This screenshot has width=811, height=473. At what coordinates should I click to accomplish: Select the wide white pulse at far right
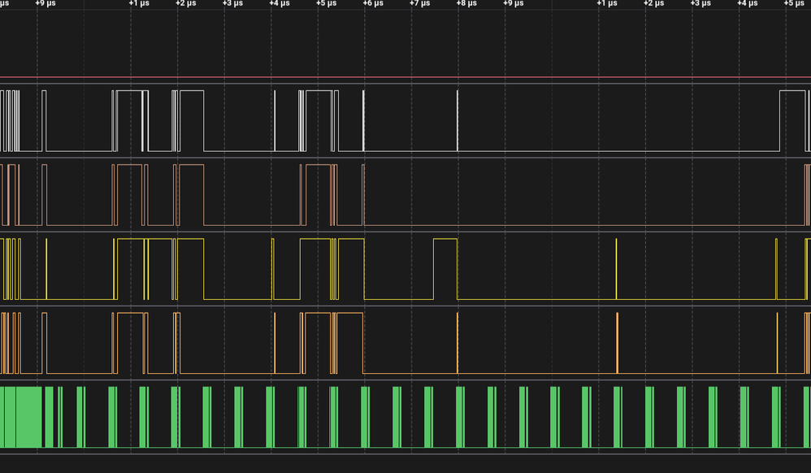click(x=792, y=121)
